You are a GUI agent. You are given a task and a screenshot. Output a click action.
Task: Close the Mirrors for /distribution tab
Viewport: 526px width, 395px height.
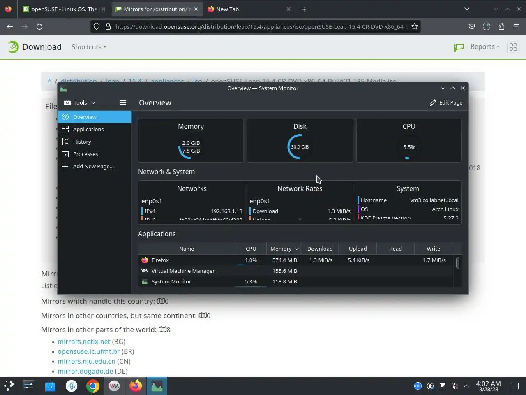196,9
